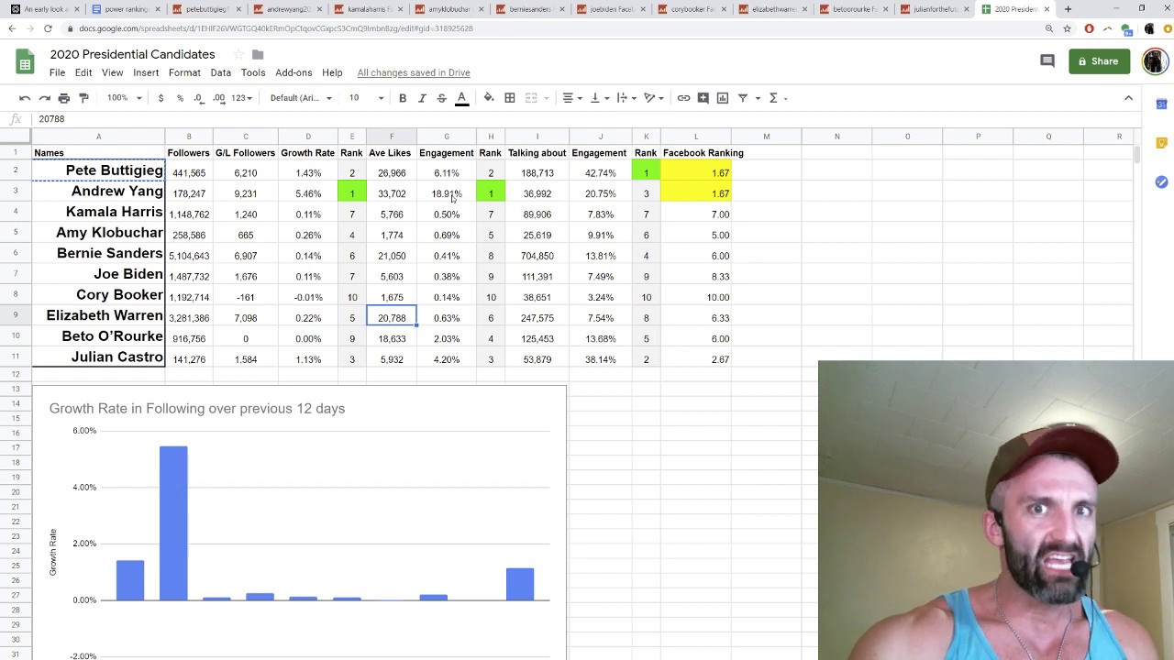The height and width of the screenshot is (660, 1174).
Task: Reload the browser page
Action: click(x=48, y=28)
